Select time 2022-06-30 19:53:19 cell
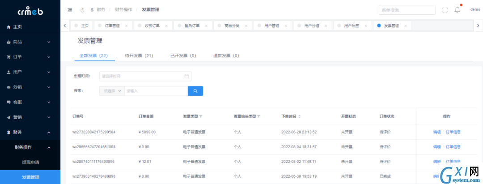The height and width of the screenshot is (184, 483). 299,176
